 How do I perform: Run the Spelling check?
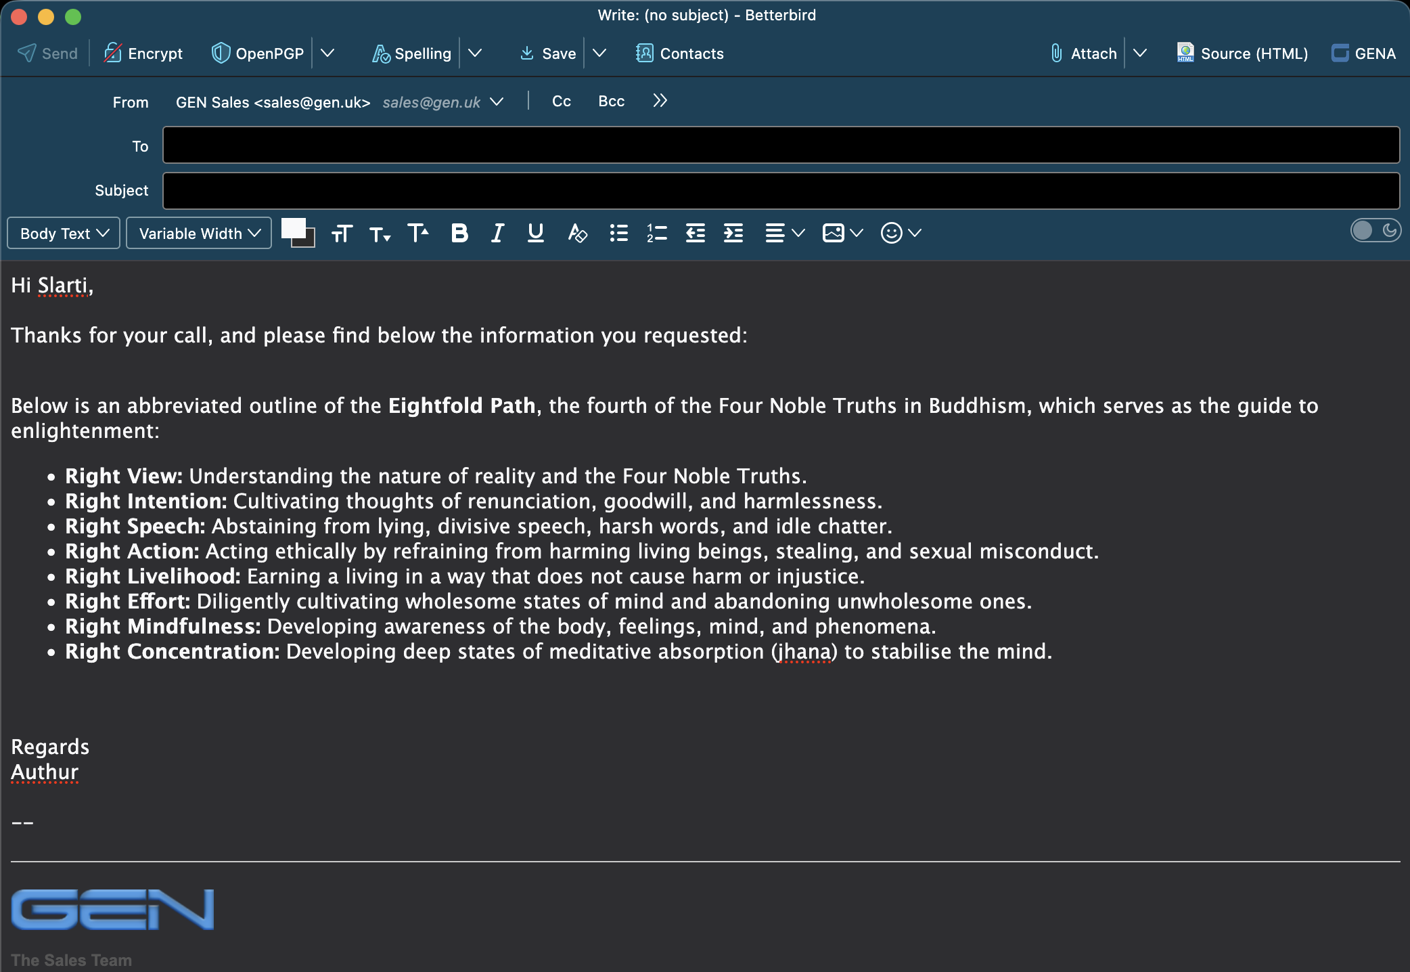[411, 53]
